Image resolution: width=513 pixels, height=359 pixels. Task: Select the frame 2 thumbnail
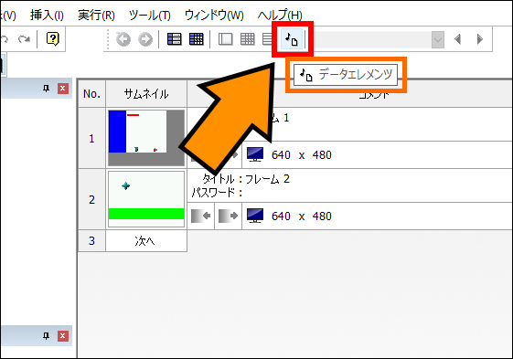click(146, 199)
